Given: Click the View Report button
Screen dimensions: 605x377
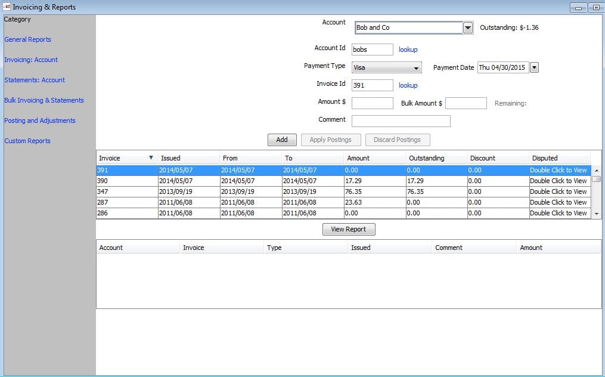Looking at the screenshot, I should coord(349,229).
